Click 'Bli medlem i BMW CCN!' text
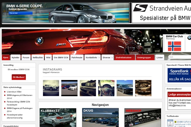This screenshot has height=127, width=191. coord(19,70)
